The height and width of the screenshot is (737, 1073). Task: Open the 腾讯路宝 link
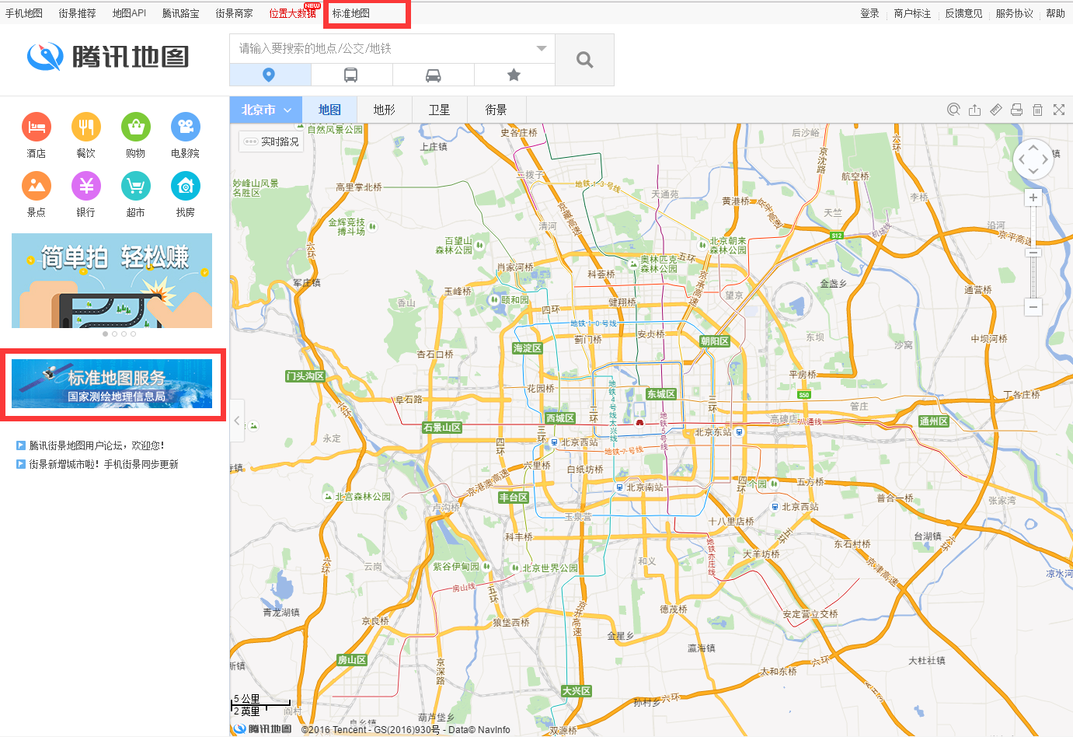point(181,13)
